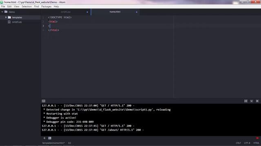261x146 pixels.
Task: Click unsaved dot on home.html tab
Action: 137,12
